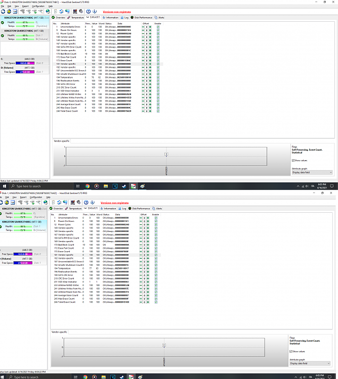Decrease offset for Uncorrectable Errors, upper window
This screenshot has width=338, height=379.
143,27
